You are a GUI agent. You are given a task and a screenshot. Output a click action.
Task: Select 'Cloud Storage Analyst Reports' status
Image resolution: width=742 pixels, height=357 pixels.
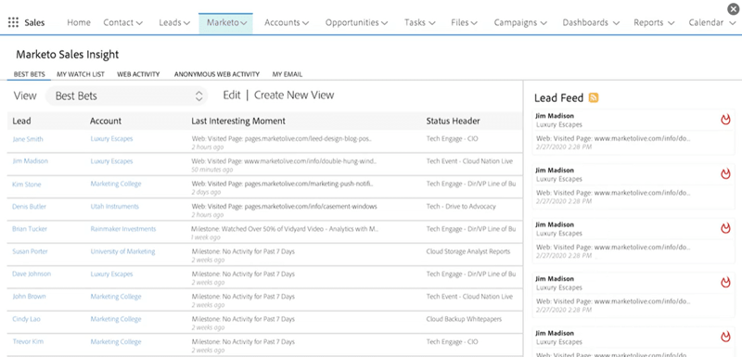coord(468,251)
